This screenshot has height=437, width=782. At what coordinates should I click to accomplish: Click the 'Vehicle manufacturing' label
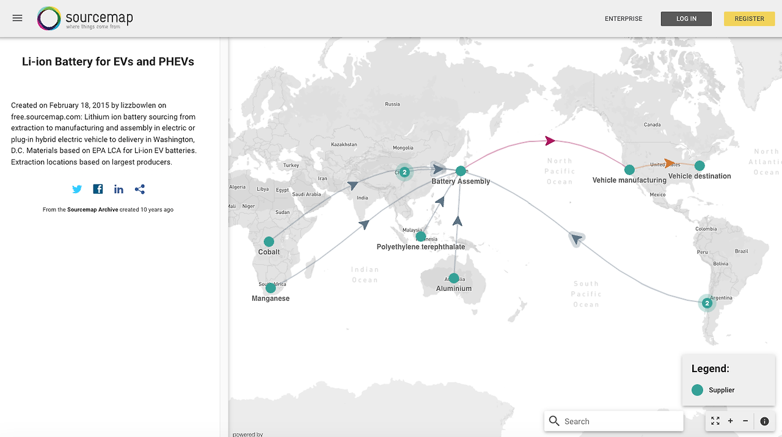pyautogui.click(x=629, y=180)
